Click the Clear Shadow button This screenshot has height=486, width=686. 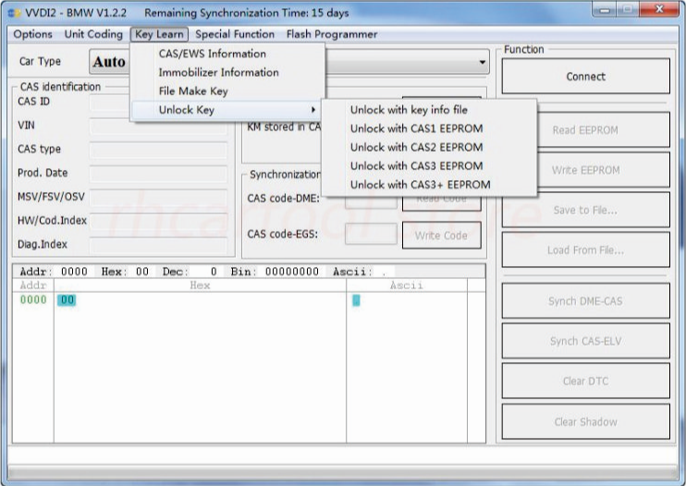point(585,421)
